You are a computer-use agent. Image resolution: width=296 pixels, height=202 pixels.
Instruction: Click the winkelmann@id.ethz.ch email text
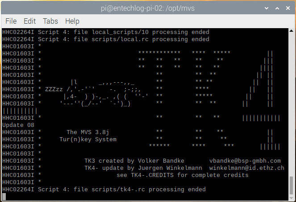click(x=246, y=168)
